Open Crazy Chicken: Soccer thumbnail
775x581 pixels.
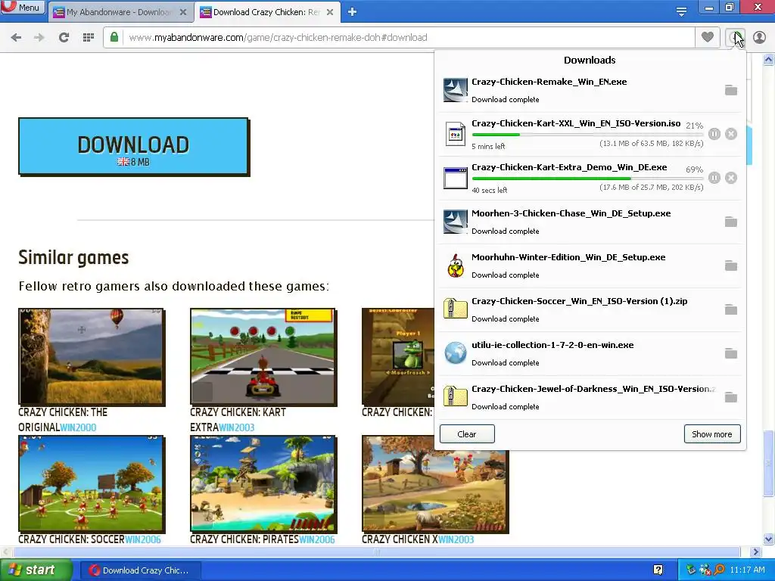[92, 483]
